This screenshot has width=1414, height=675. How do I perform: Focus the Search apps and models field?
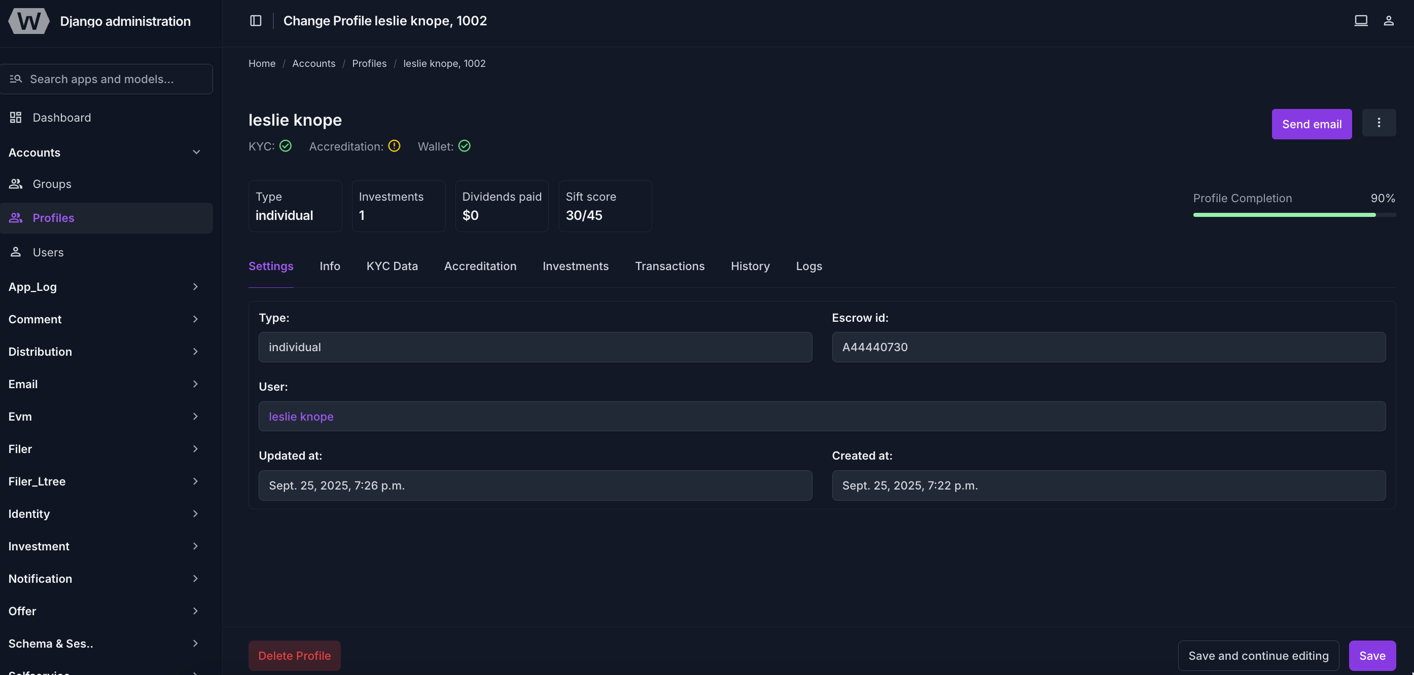pos(107,79)
